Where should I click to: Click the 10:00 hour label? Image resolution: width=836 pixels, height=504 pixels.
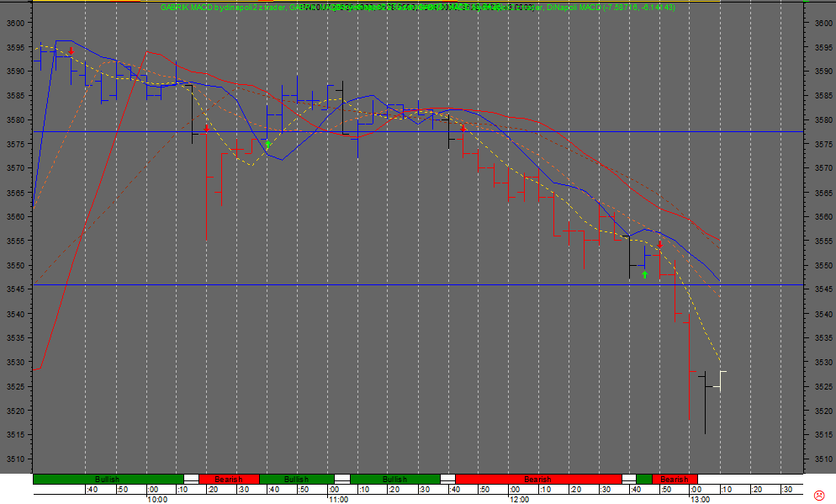point(157,500)
